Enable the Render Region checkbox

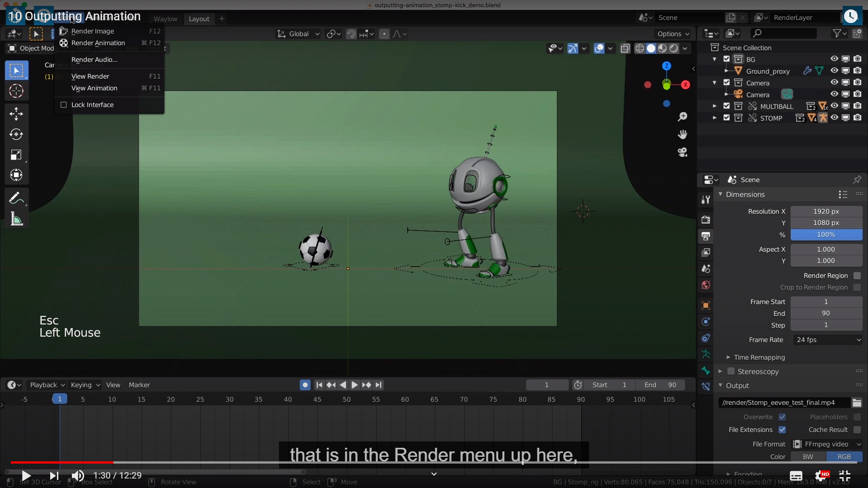click(857, 276)
